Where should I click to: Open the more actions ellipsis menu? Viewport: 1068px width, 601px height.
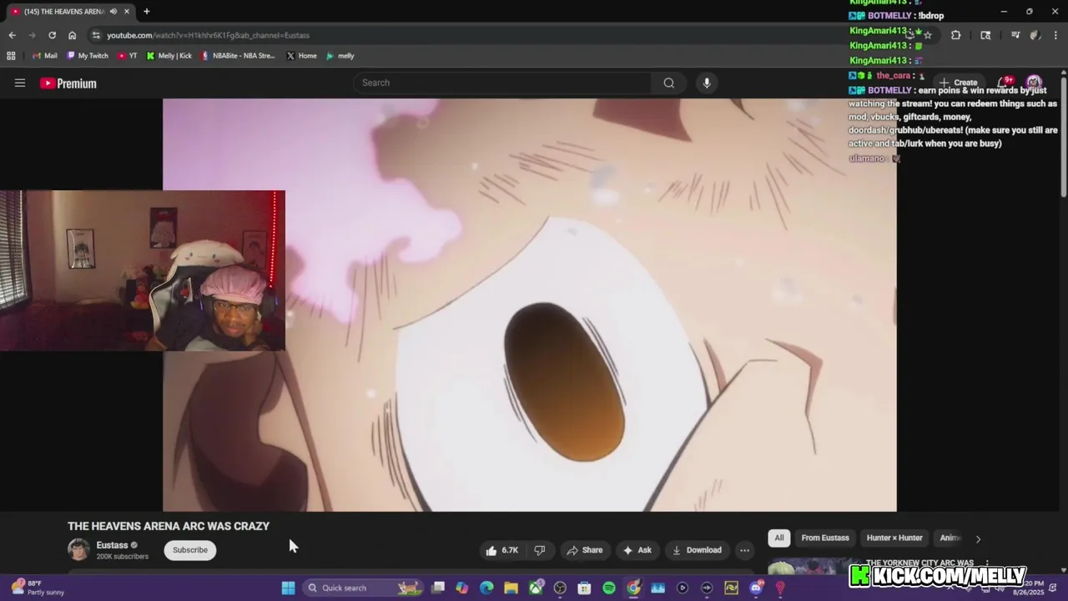(x=744, y=550)
